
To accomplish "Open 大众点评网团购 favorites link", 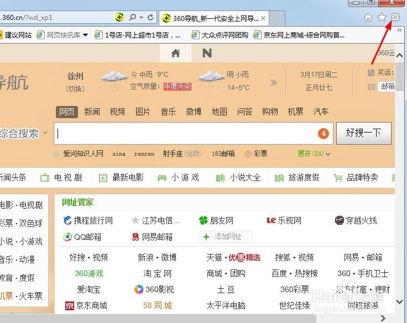I will tap(220, 35).
